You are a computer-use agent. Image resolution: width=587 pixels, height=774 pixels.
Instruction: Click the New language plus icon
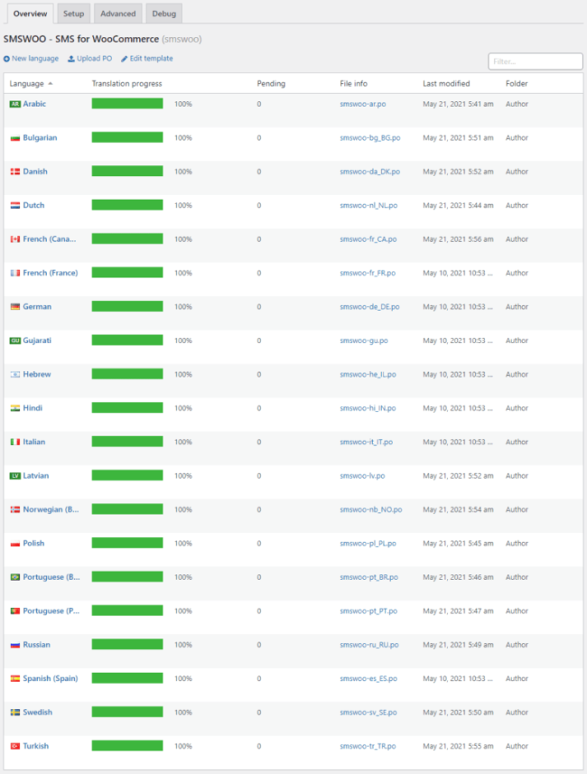[7, 59]
